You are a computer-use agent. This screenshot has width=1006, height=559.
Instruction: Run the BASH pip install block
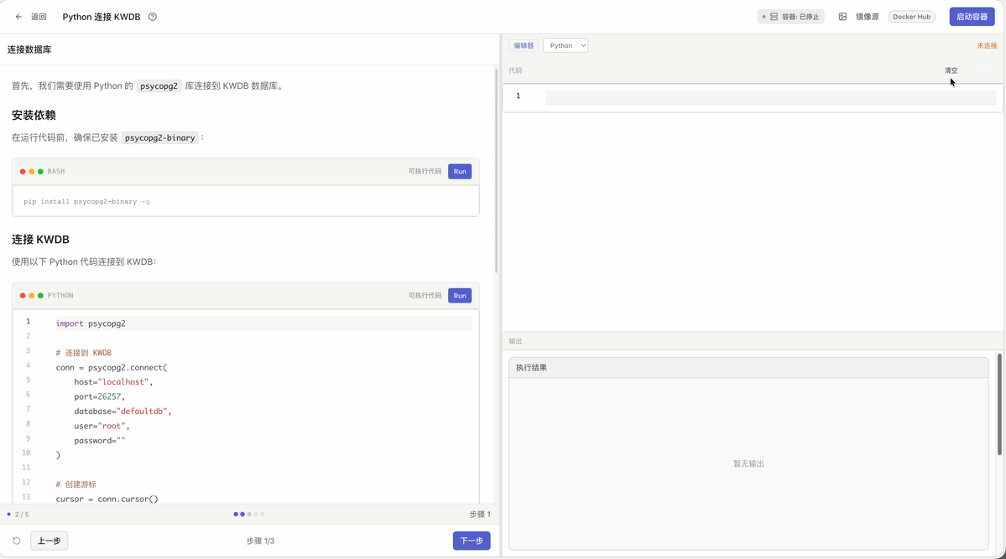click(x=460, y=171)
